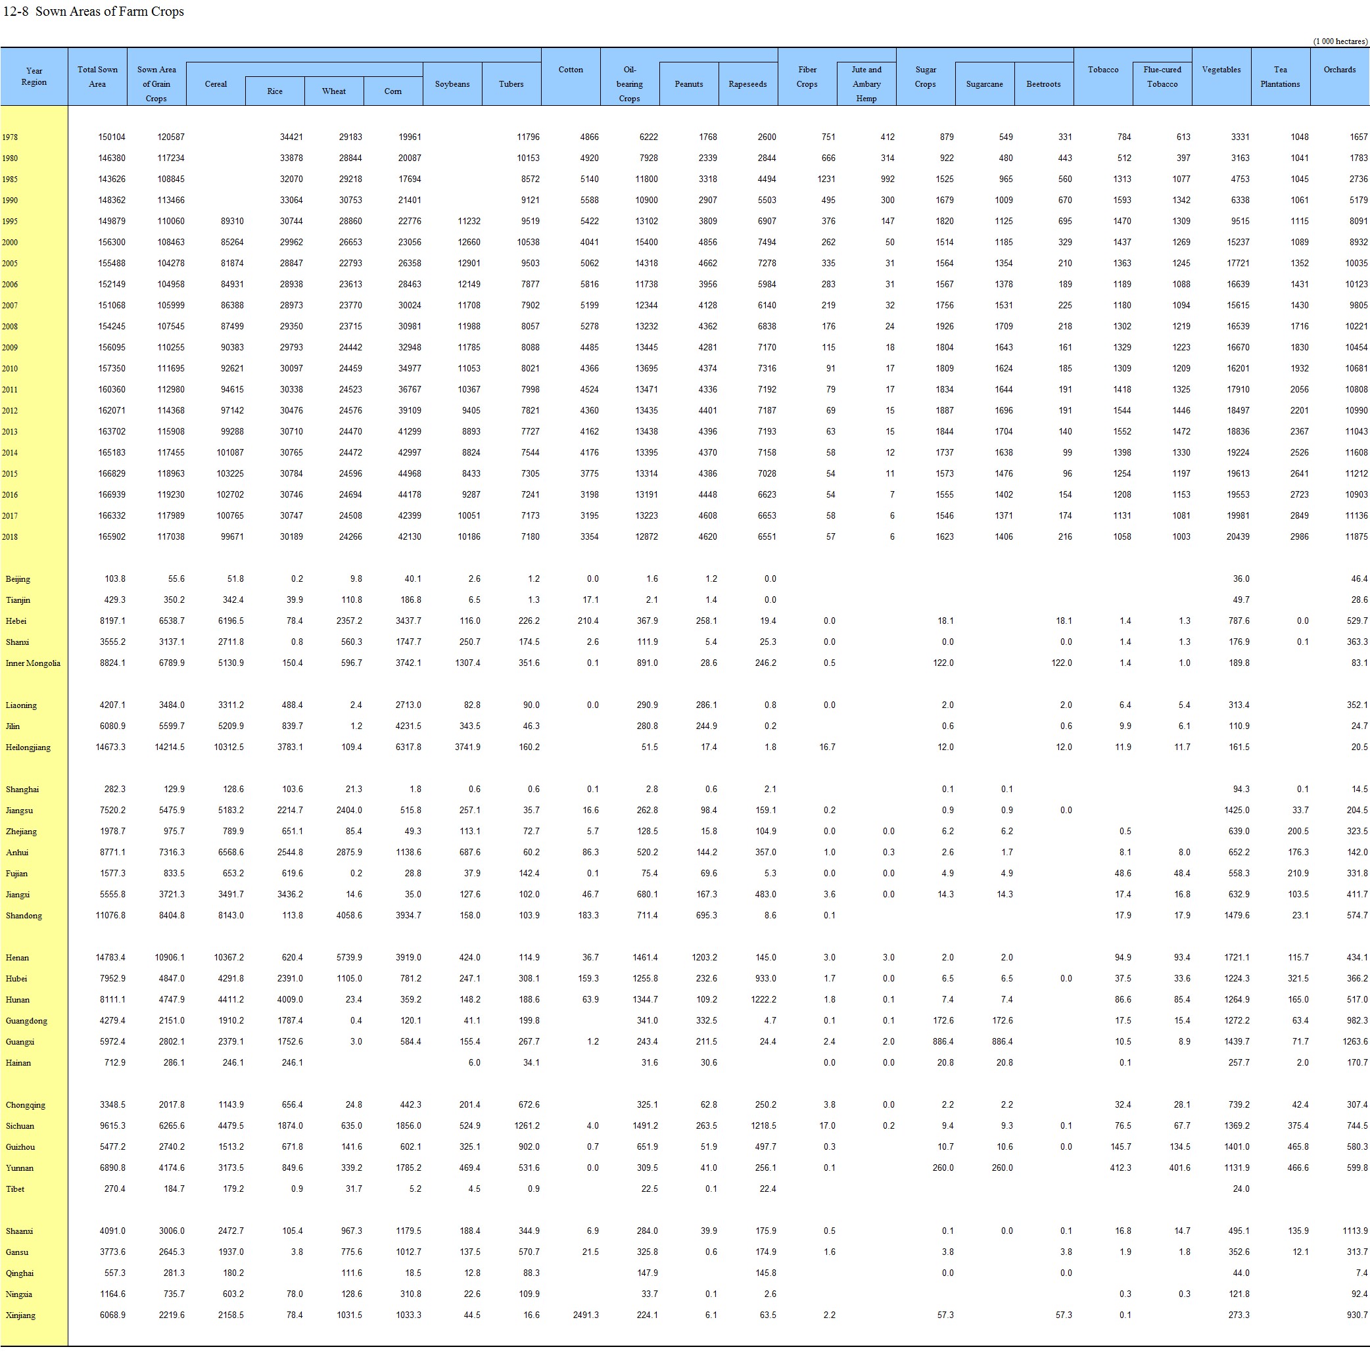The height and width of the screenshot is (1368, 1370).
Task: Click the 'Fiber Crops' column header
Action: [807, 77]
